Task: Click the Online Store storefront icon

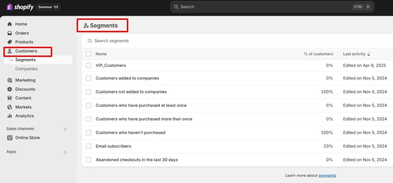Action: click(x=10, y=138)
